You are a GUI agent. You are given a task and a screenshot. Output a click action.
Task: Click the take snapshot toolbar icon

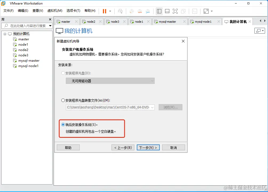coord(131,11)
